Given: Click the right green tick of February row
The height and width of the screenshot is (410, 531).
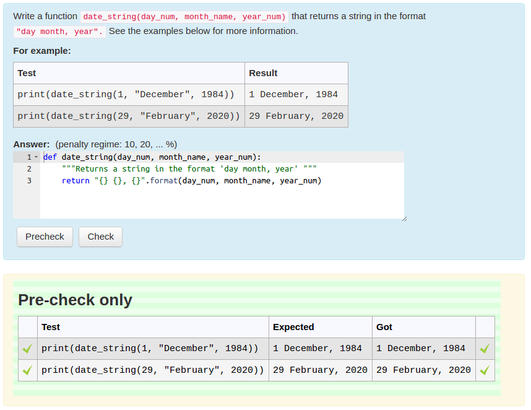Looking at the screenshot, I should pos(485,370).
